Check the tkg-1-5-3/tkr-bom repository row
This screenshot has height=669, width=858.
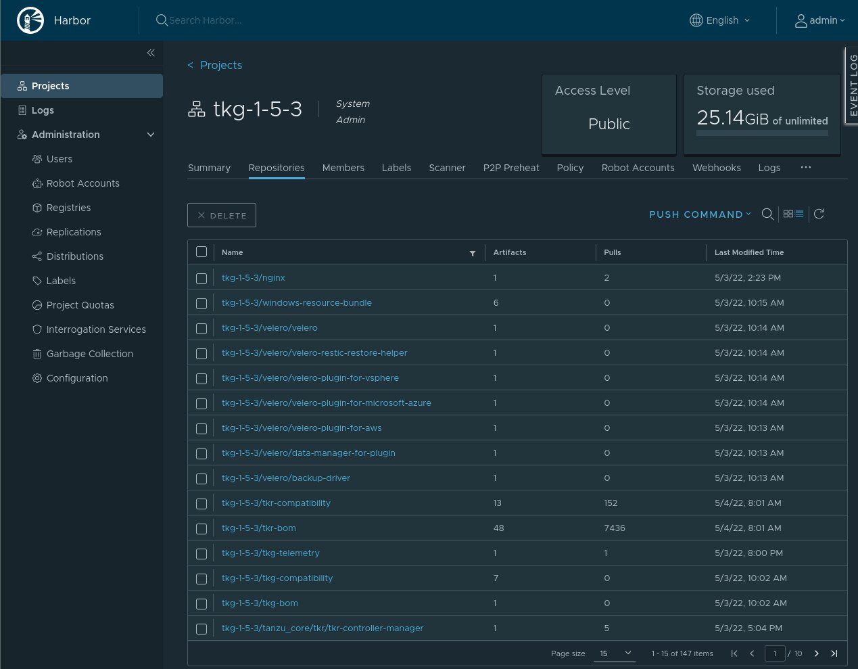(201, 529)
